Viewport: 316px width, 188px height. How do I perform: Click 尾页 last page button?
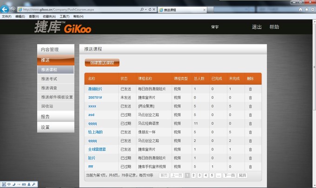[x=243, y=175]
